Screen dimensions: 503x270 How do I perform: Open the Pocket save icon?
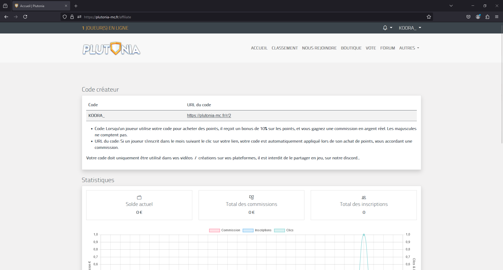click(468, 17)
